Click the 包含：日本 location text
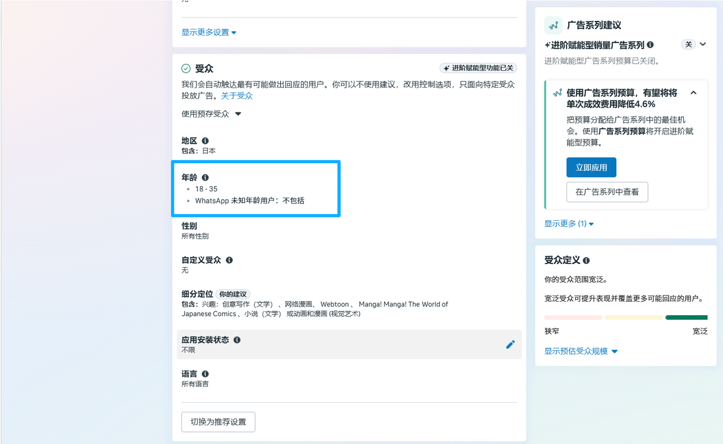The width and height of the screenshot is (723, 444). (x=198, y=151)
